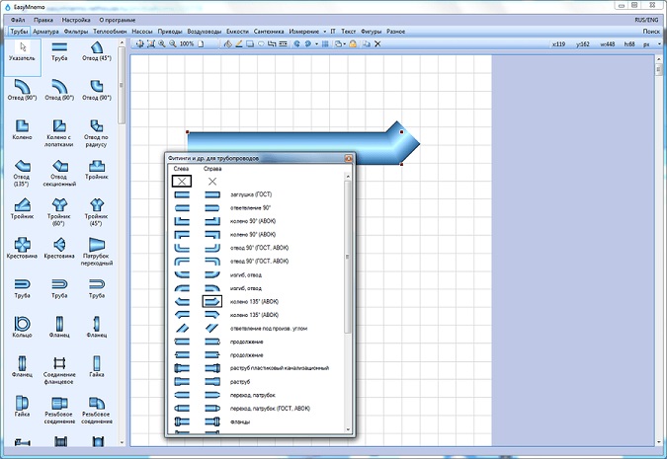The image size is (667, 459).
Task: Pick the Крестовина cross fitting in the palette
Action: 21,245
